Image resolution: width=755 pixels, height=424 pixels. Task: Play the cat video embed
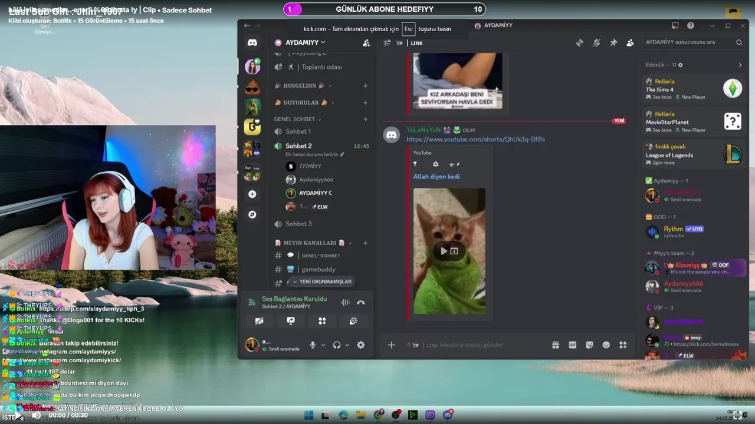(x=444, y=251)
